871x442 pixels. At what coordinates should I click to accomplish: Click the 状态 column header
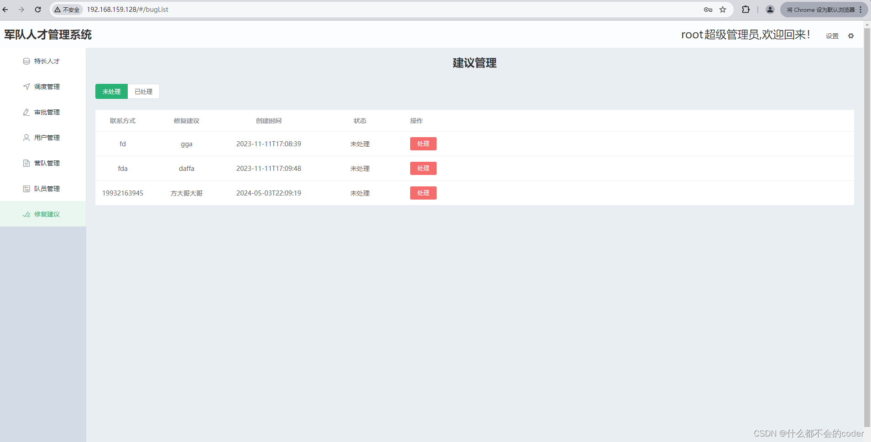tap(360, 121)
